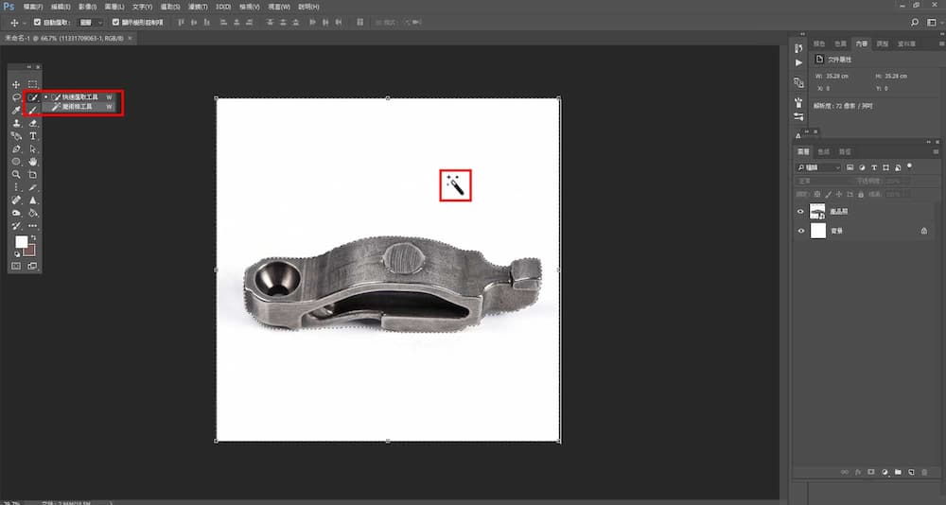Open the Move tool preset picker arrow
Screen dimensions: 946x505
[x=25, y=23]
